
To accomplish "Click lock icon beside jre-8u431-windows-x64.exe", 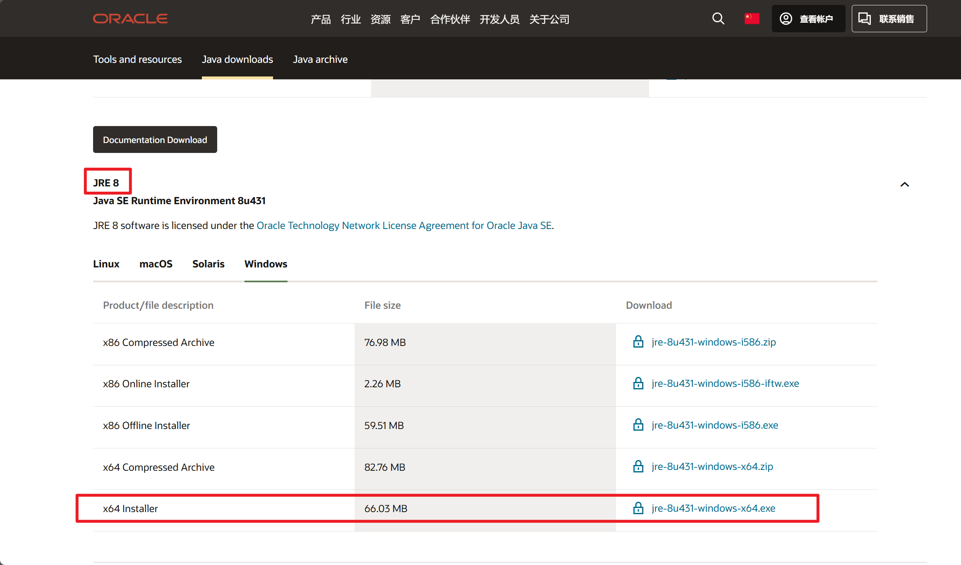I will [x=638, y=508].
